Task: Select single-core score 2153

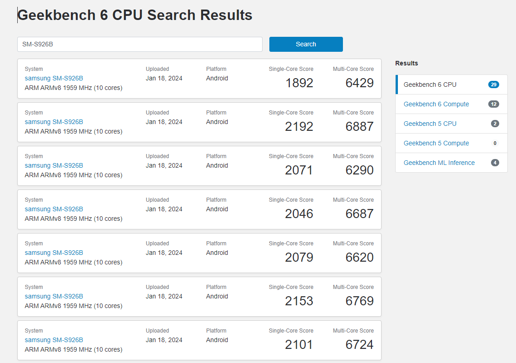Action: [x=299, y=301]
